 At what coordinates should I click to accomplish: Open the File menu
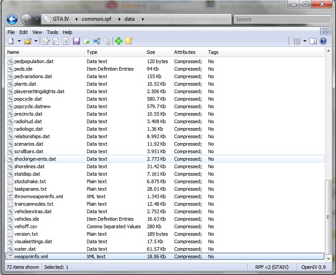(x=11, y=32)
